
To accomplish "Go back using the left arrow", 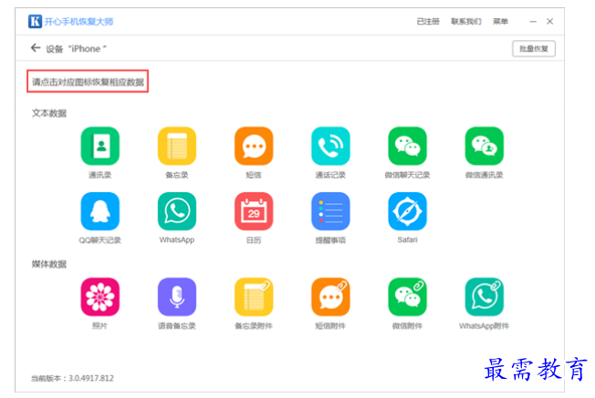I will (36, 47).
